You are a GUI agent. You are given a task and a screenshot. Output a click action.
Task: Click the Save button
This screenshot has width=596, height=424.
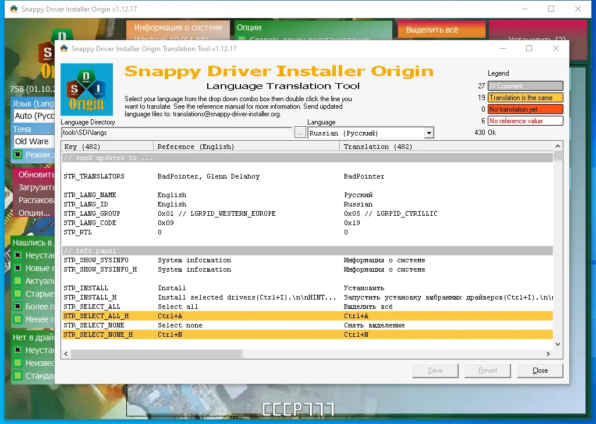pos(435,370)
